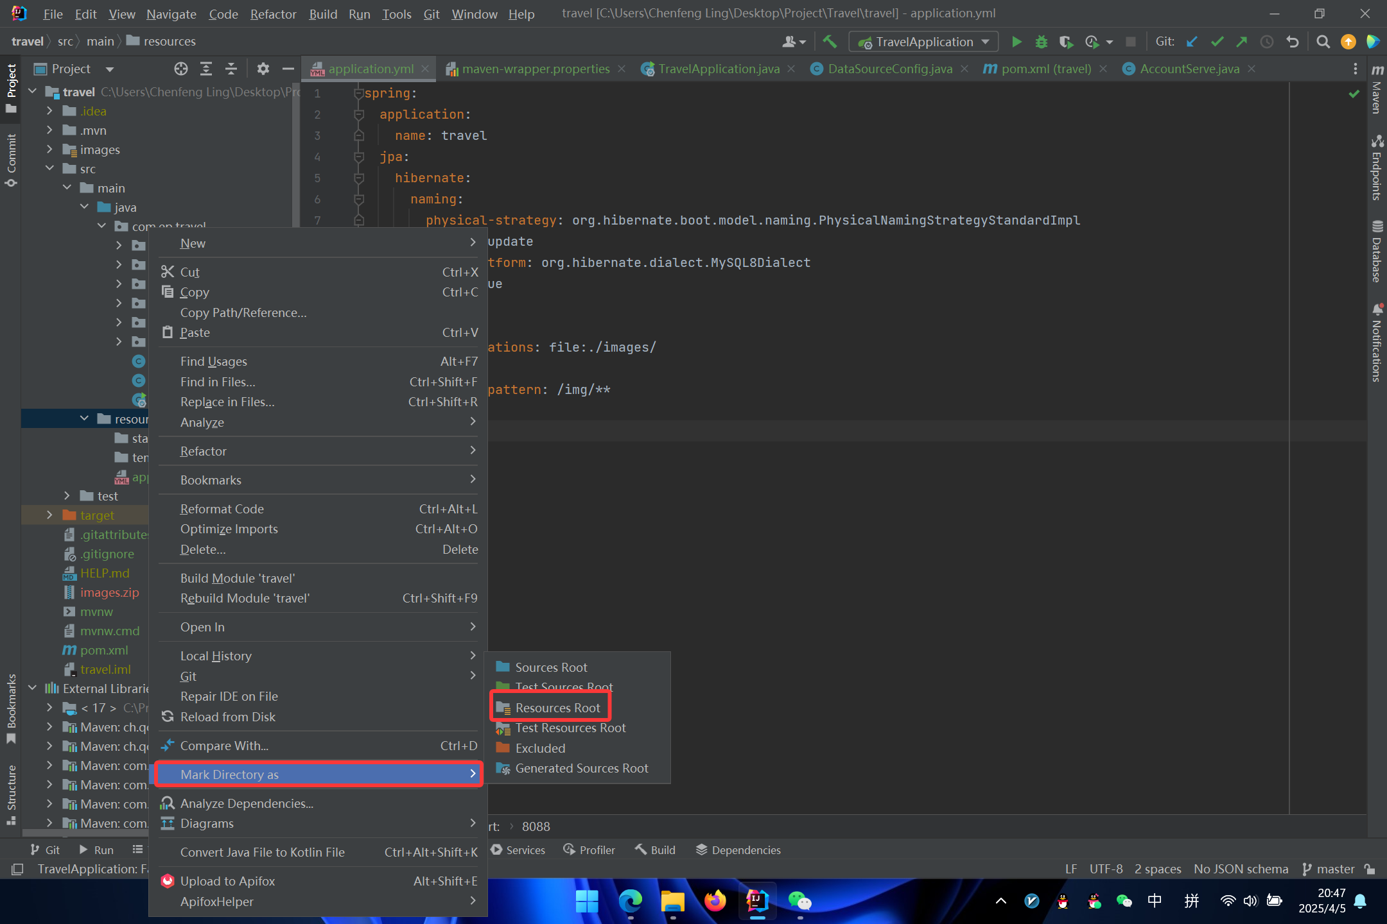Screen dimensions: 1387x924
Task: Expand All icon in Project panel
Action: click(x=206, y=69)
